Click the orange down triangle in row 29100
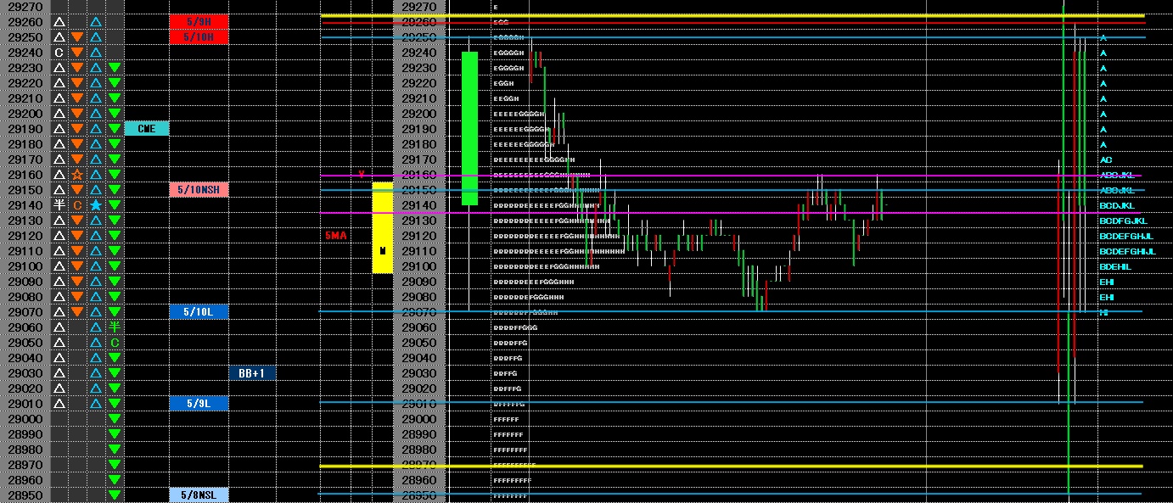This screenshot has height=503, width=1173. pyautogui.click(x=77, y=266)
